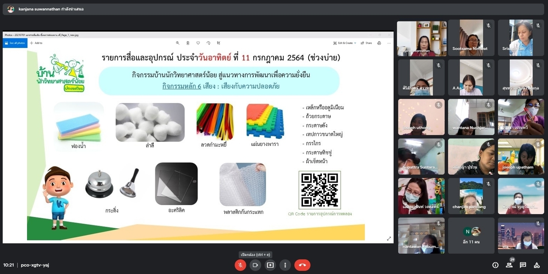Click the print icon in Photos toolbar
548x274 pixels.
pos(379,43)
